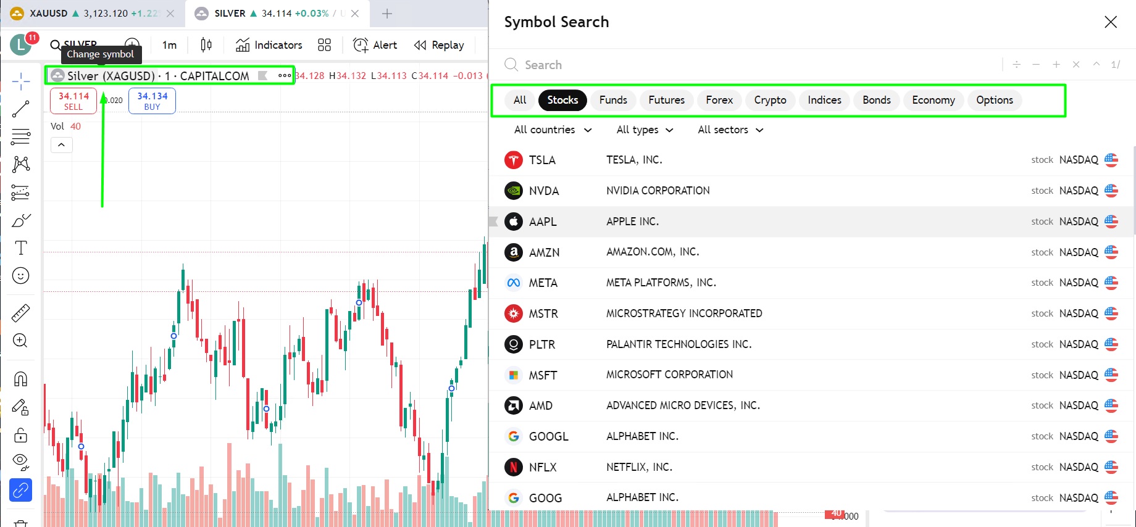Open candlestick chart style menu
This screenshot has width=1136, height=527.
206,45
